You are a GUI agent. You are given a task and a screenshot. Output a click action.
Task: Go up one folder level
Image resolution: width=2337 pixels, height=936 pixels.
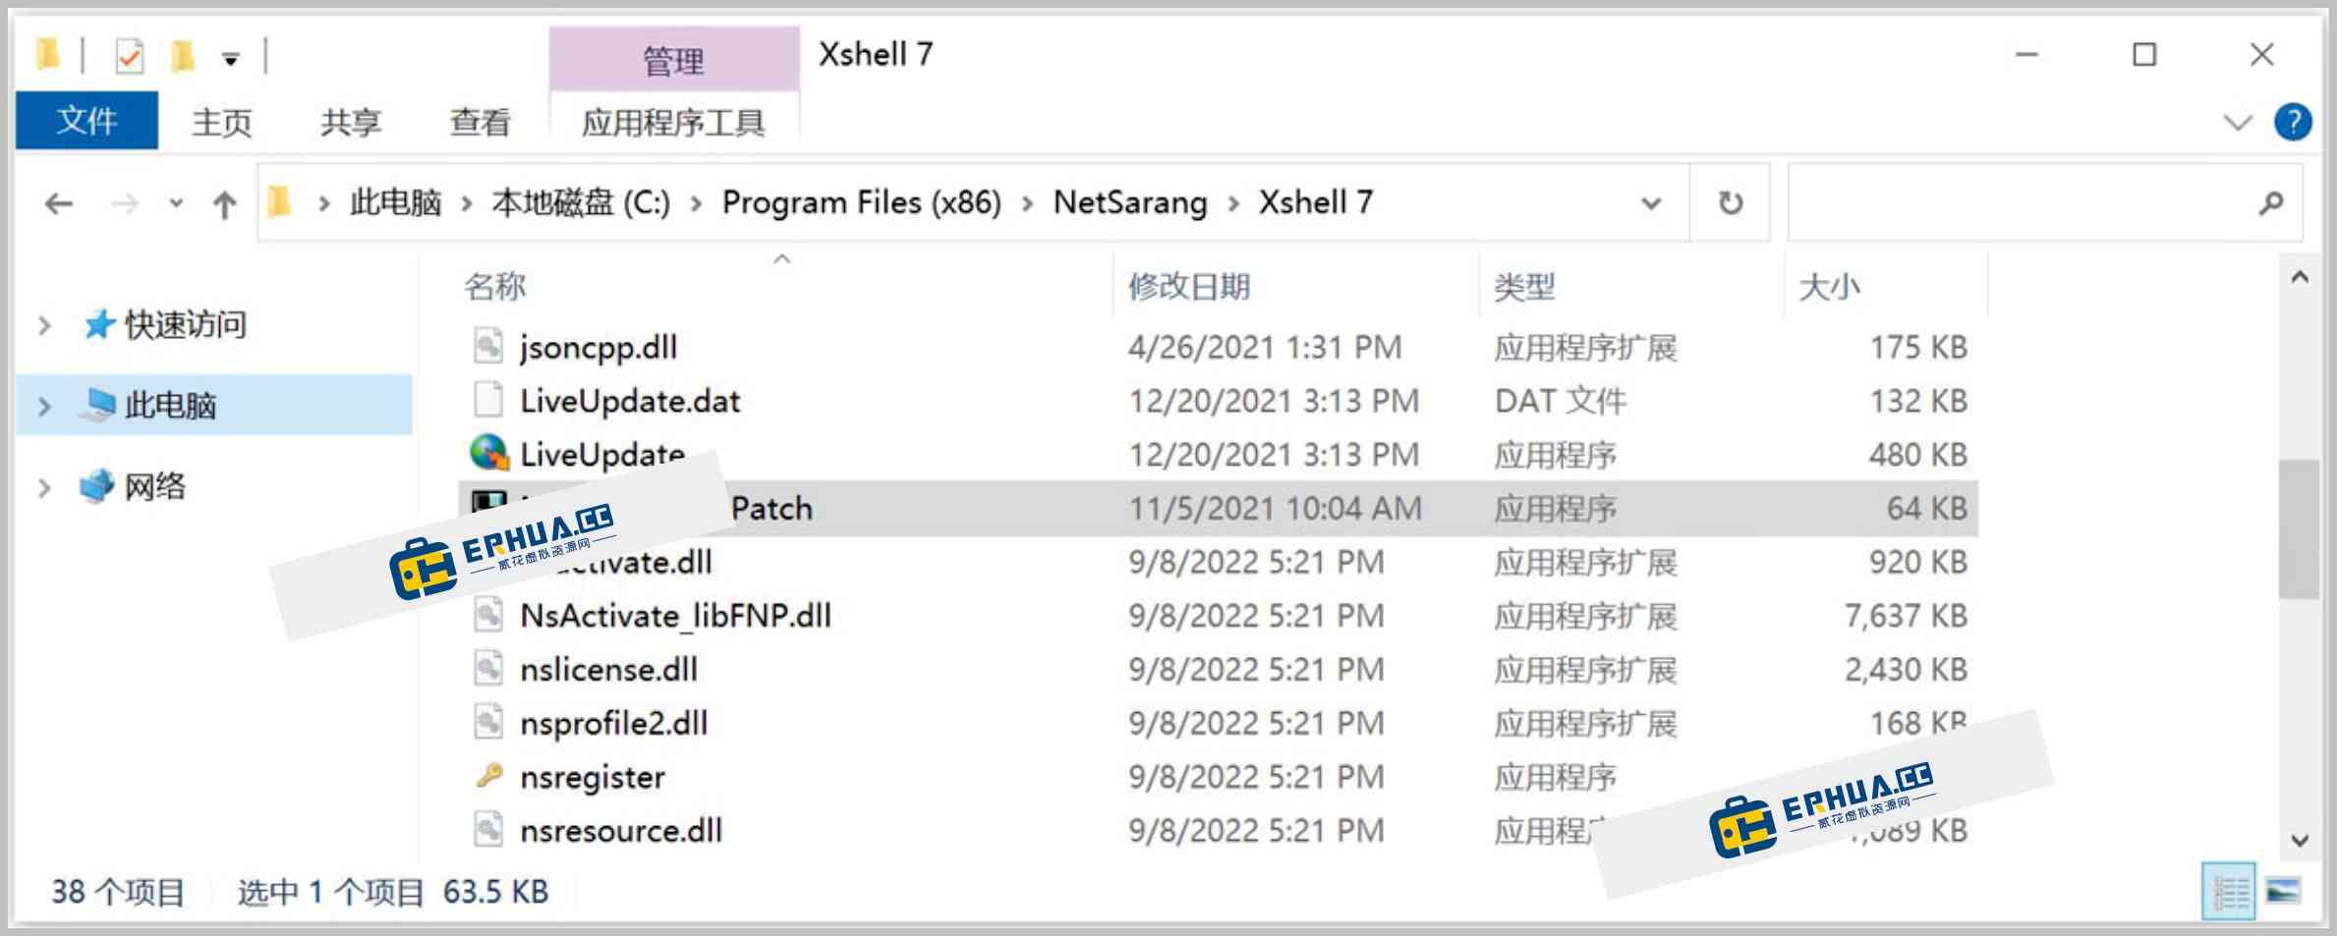point(225,204)
